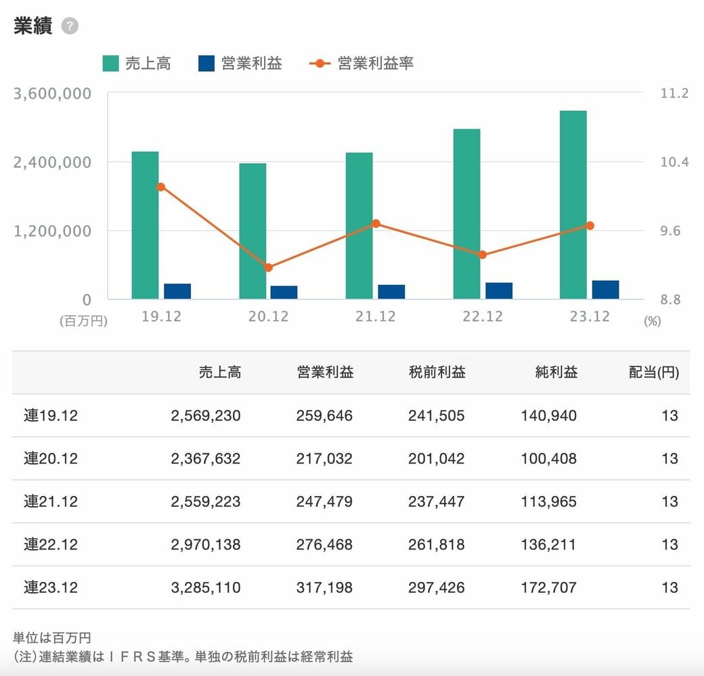Click the orange 営業利益率 point for 23.12

[590, 226]
